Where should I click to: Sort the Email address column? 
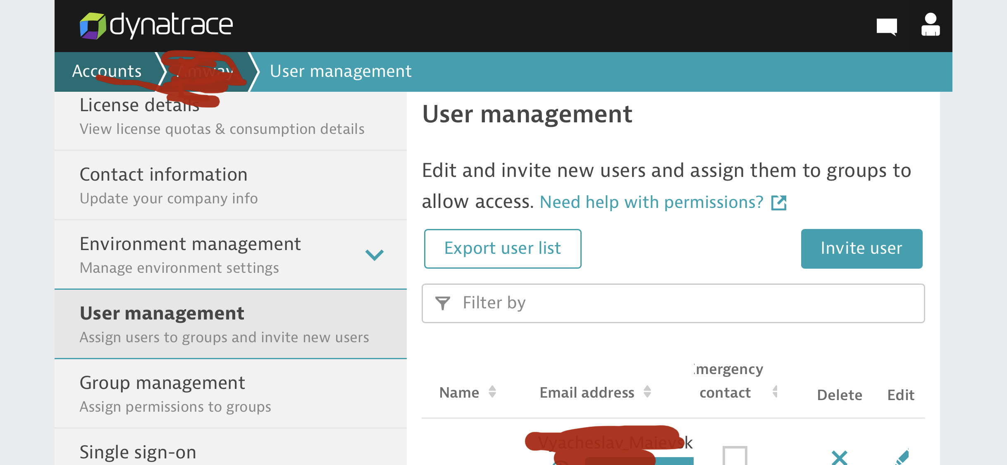click(647, 392)
